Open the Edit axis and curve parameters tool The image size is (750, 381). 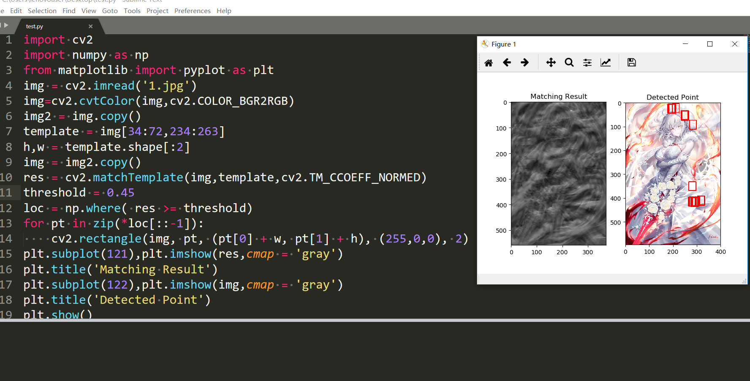coord(606,63)
